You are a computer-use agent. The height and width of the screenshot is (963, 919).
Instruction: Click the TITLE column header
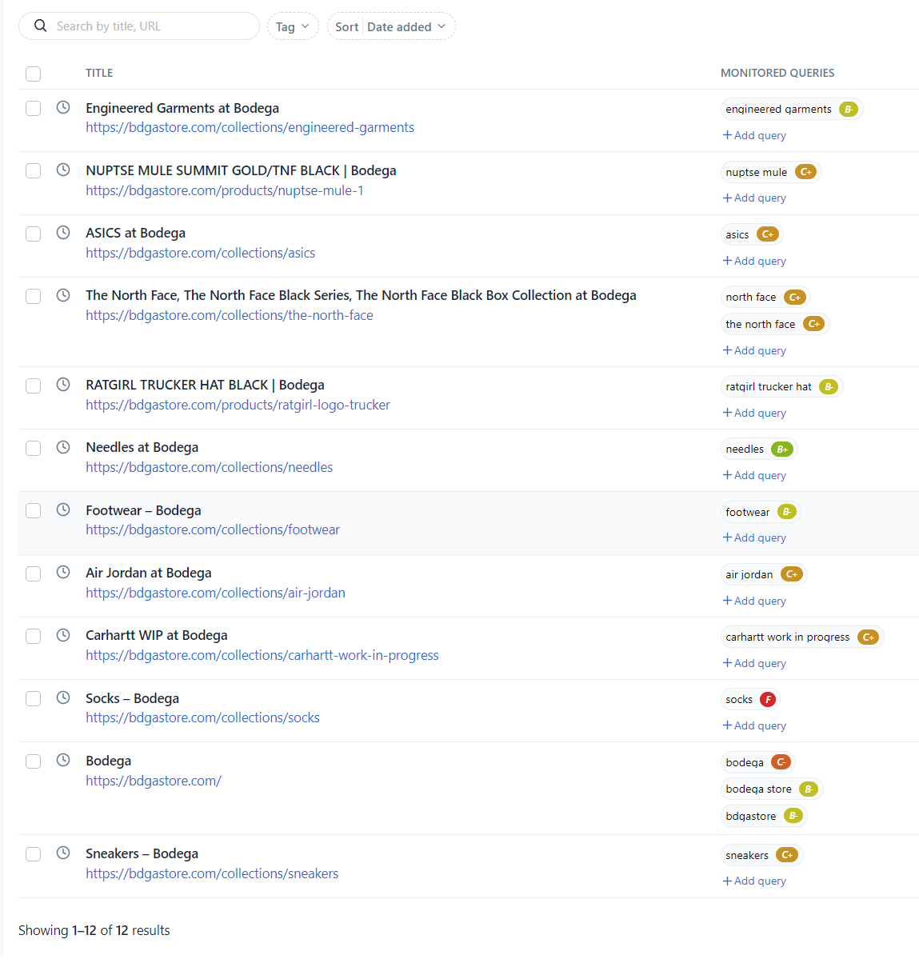coord(99,73)
